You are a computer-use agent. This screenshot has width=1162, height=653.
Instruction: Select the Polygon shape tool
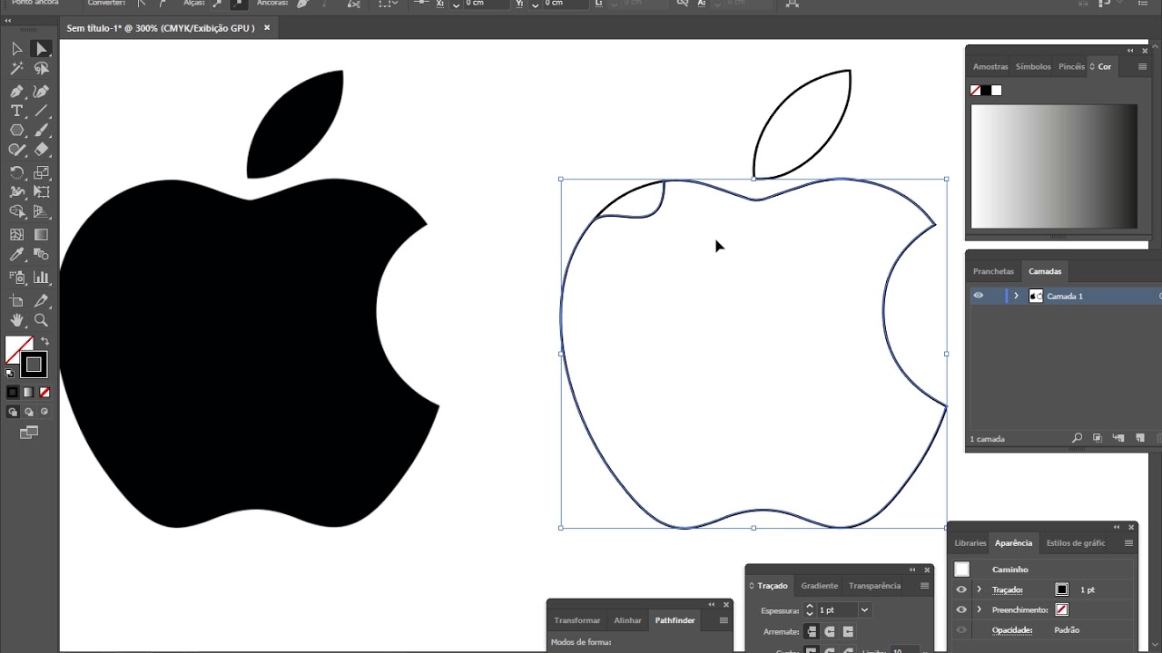click(16, 131)
